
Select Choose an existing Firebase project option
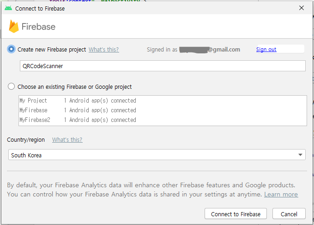click(12, 87)
